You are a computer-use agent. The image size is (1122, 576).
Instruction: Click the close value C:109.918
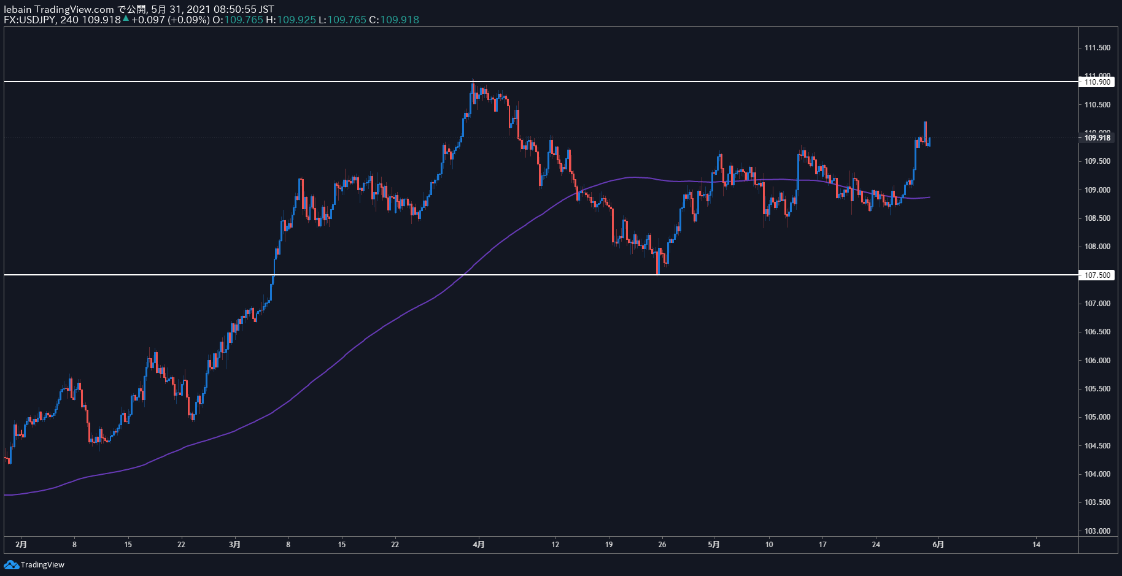coord(394,20)
